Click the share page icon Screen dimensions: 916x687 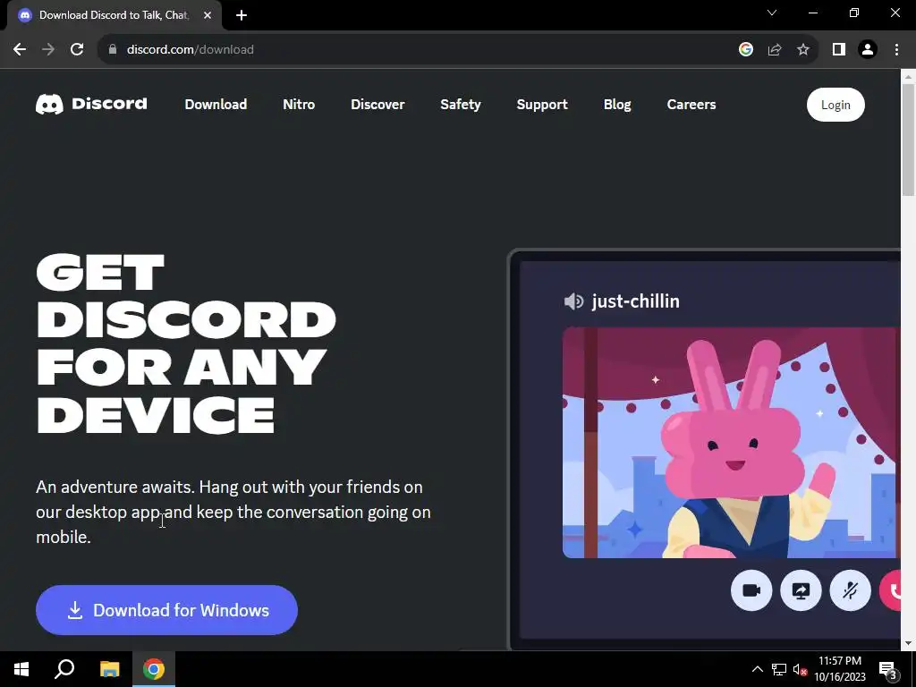coord(775,50)
